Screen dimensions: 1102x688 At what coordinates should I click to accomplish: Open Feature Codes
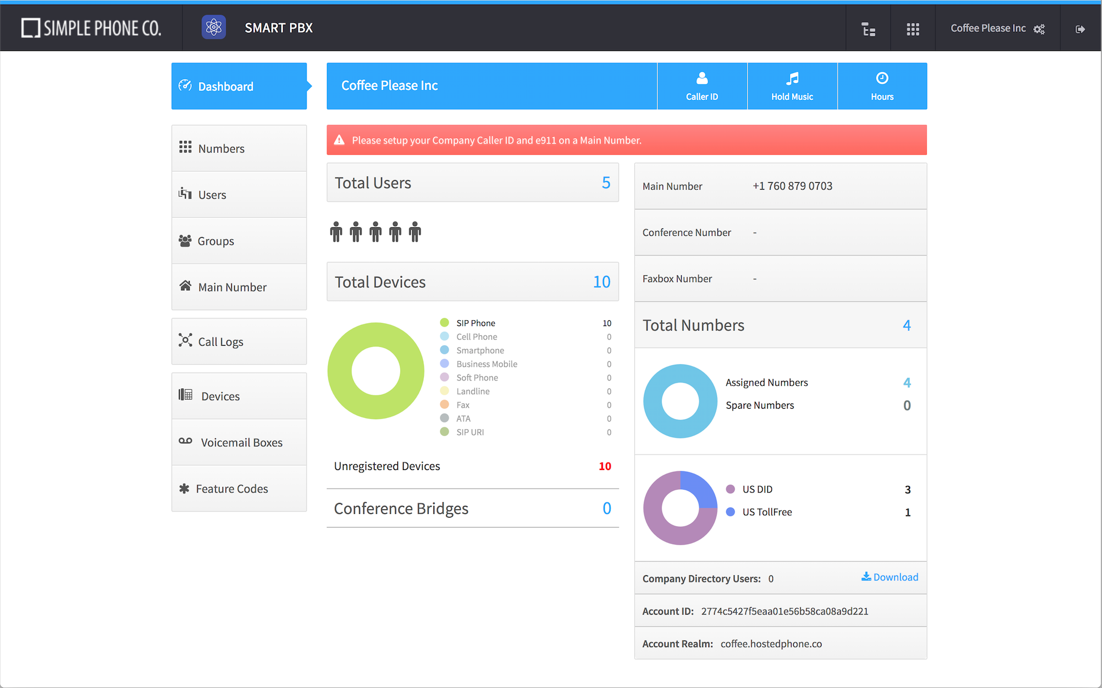point(239,489)
